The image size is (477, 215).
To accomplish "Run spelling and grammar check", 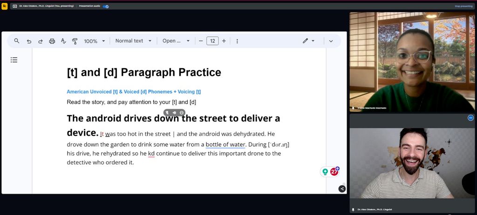I will (x=63, y=41).
